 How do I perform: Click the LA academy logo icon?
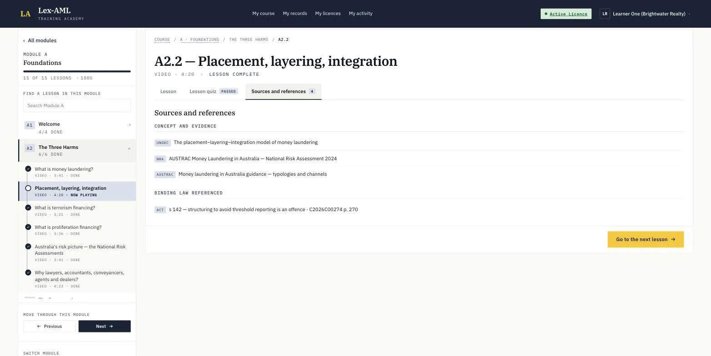(25, 14)
